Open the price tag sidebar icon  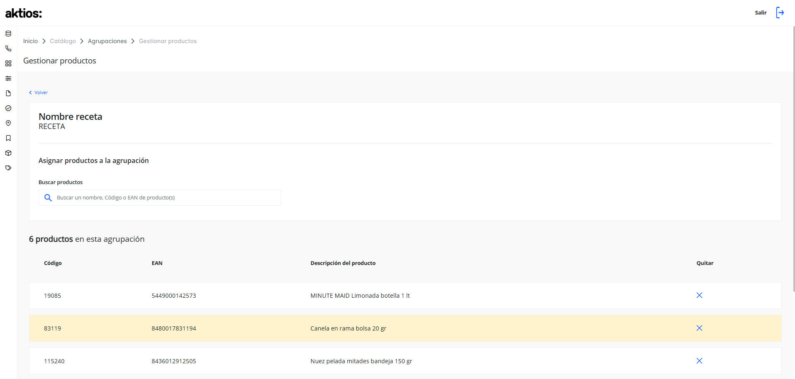[8, 168]
